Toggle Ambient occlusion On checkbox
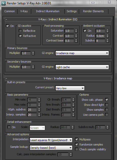Screen dimensions: 117x160 click(85, 31)
